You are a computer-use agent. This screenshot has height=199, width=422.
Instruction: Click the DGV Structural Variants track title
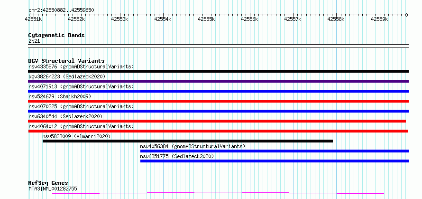click(x=66, y=61)
